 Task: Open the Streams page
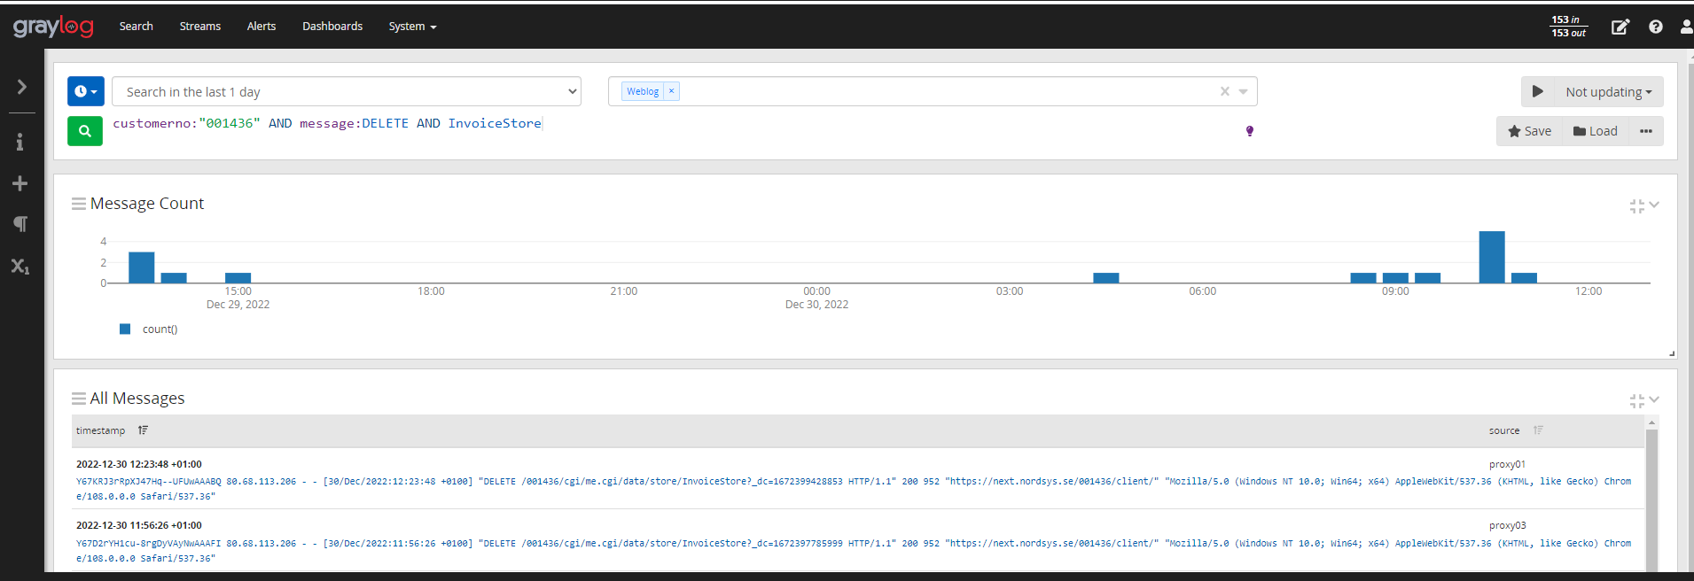click(x=200, y=27)
